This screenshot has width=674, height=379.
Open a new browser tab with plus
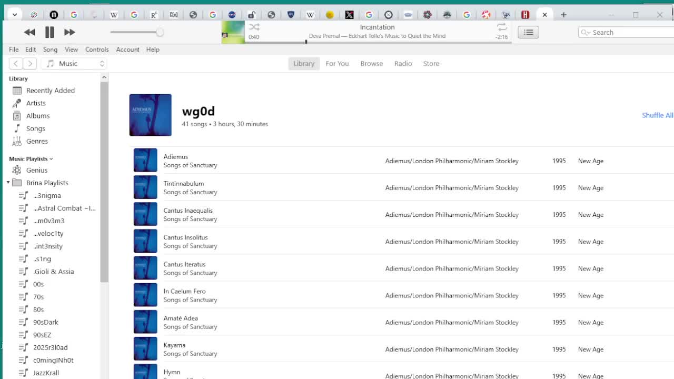click(563, 15)
